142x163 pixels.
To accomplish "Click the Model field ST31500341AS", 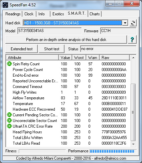I will (49, 31).
